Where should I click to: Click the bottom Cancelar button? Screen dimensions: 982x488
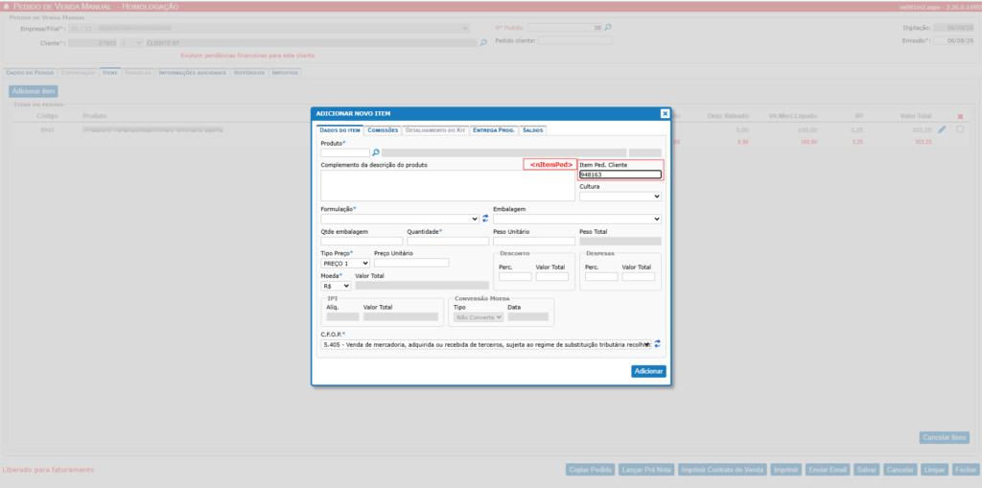900,470
